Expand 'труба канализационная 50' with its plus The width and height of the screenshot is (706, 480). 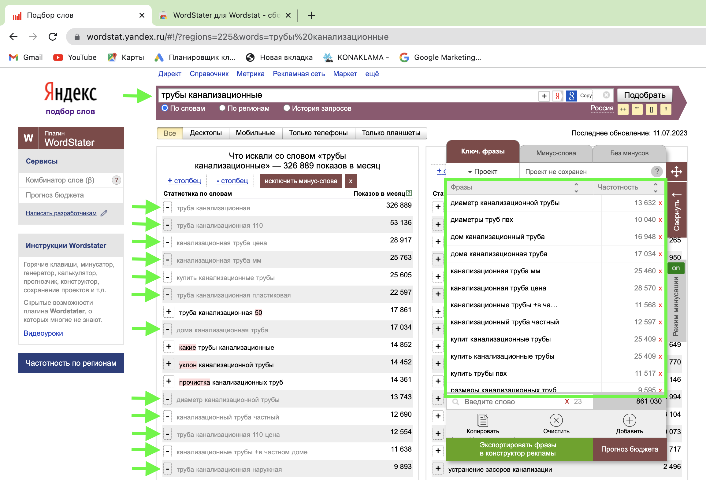click(169, 312)
